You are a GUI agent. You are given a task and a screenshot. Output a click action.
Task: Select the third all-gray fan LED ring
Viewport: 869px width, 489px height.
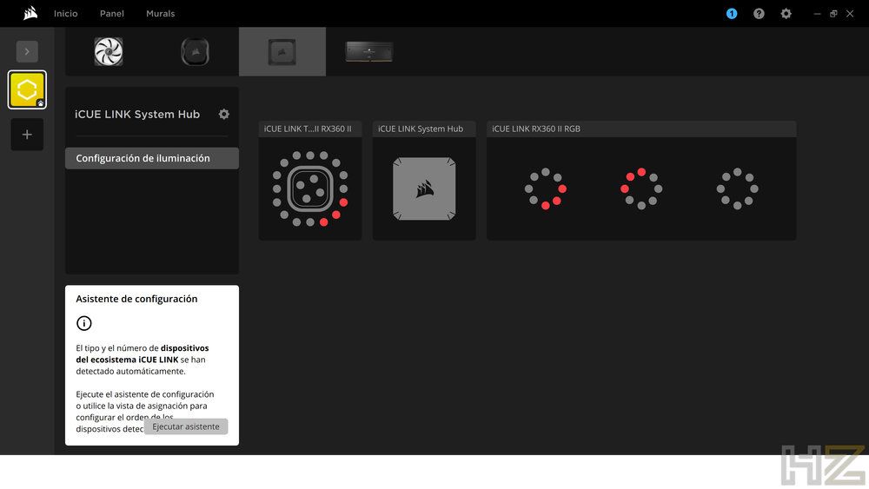coord(737,188)
